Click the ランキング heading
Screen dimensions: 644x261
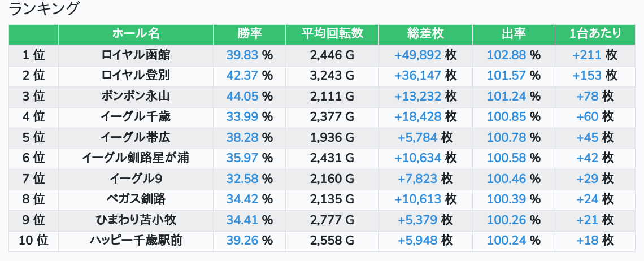[44, 9]
